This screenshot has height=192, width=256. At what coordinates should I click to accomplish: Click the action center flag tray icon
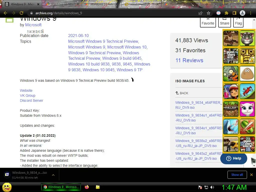[200, 187]
